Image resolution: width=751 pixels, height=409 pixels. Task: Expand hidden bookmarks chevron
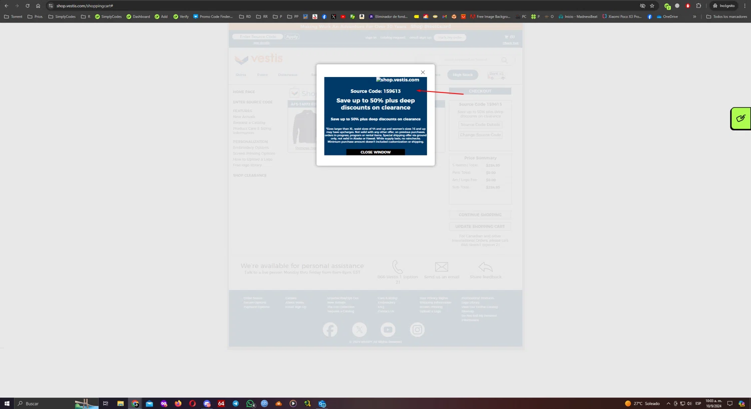click(x=694, y=16)
